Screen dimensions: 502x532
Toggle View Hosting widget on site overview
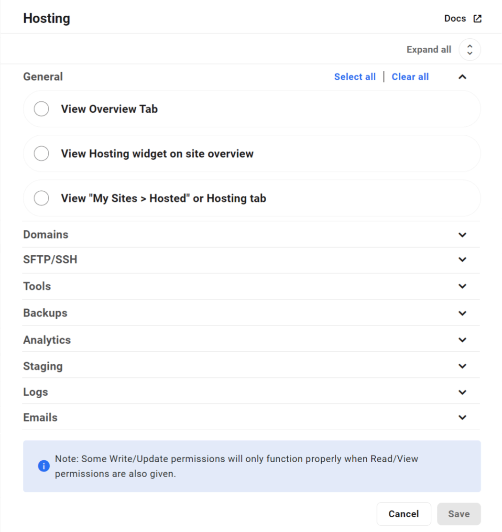pos(42,154)
